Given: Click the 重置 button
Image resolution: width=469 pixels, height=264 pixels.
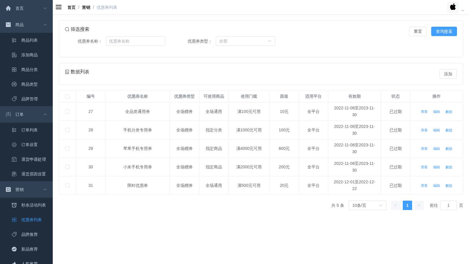Looking at the screenshot, I should [x=418, y=31].
